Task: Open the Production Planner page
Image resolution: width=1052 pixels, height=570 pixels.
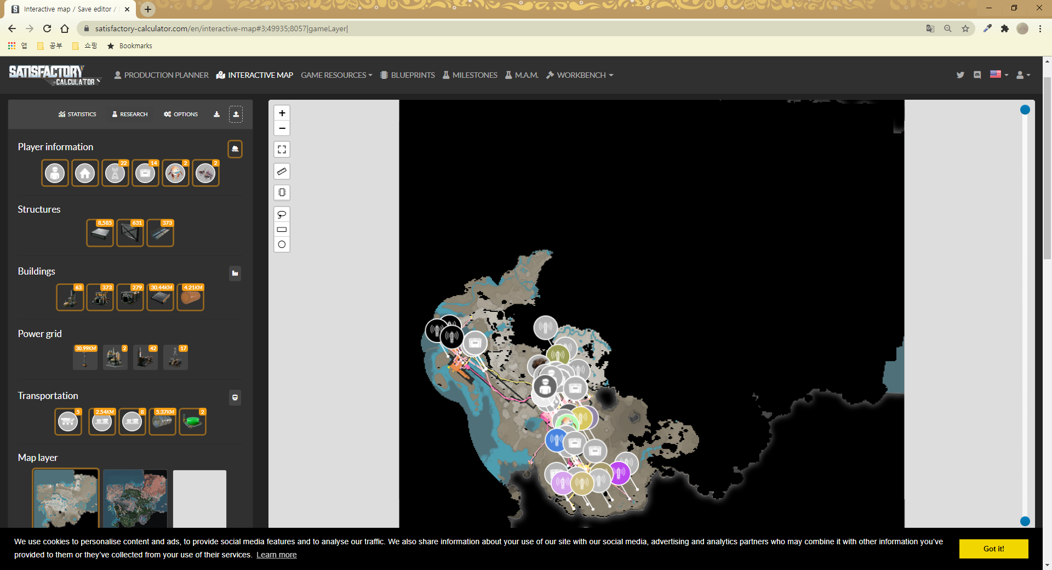Action: (161, 75)
